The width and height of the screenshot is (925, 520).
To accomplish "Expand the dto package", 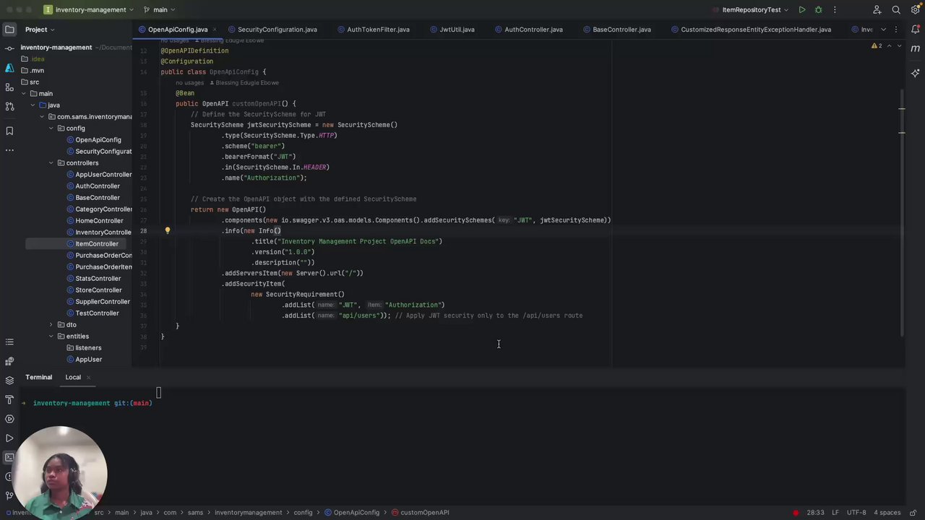I will click(x=51, y=325).
